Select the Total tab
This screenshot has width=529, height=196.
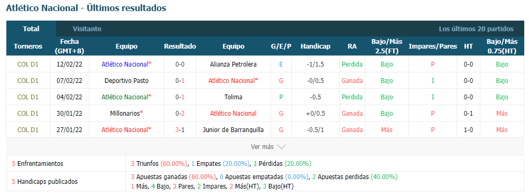(x=31, y=29)
